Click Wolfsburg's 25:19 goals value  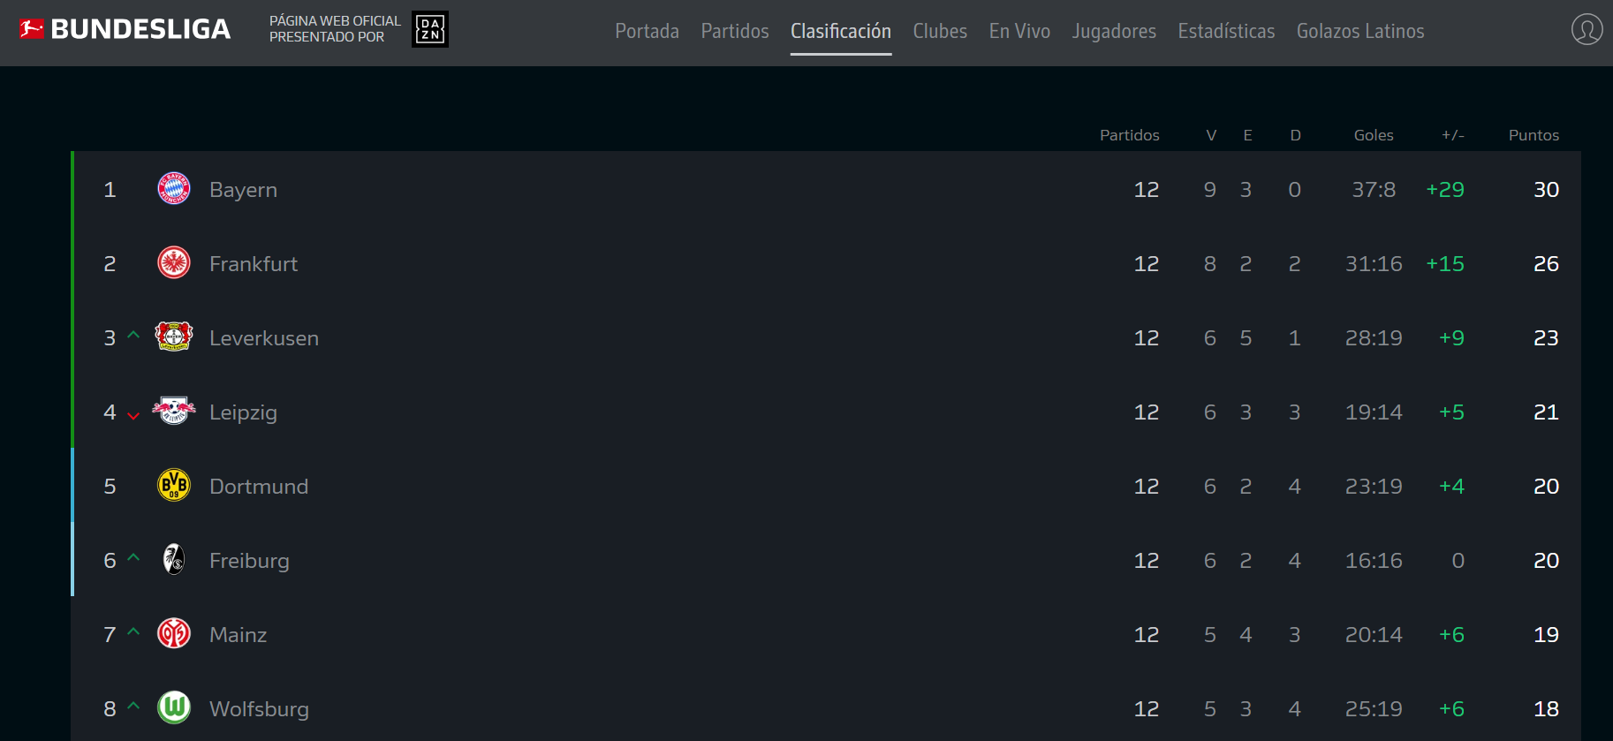tap(1374, 709)
